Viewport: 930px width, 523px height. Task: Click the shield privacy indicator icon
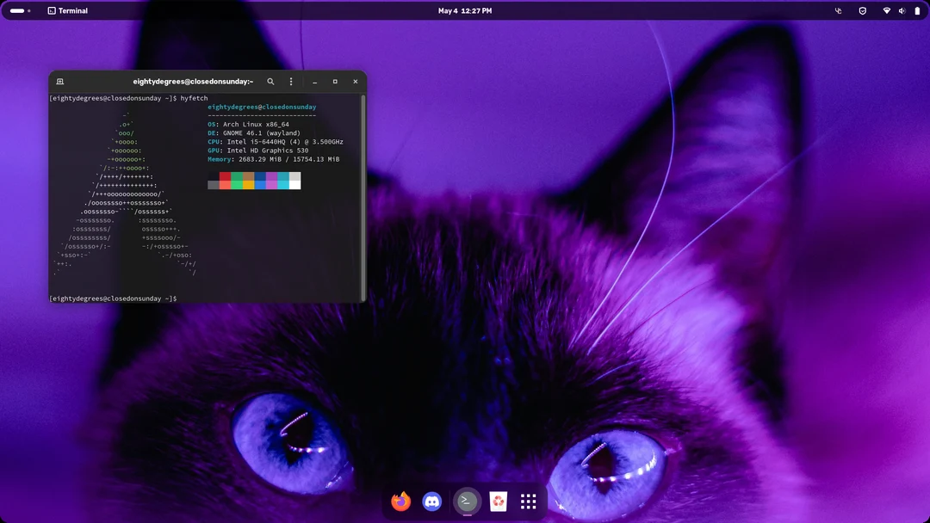click(862, 10)
